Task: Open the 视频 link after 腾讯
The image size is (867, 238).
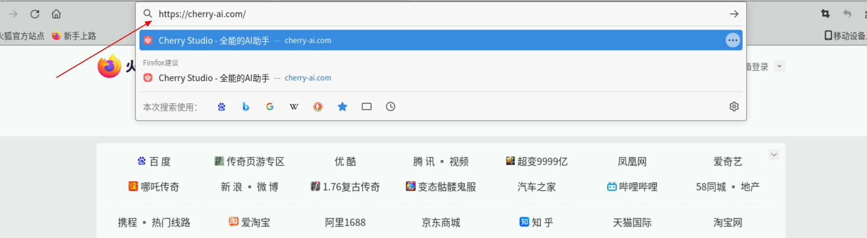Action: tap(459, 162)
